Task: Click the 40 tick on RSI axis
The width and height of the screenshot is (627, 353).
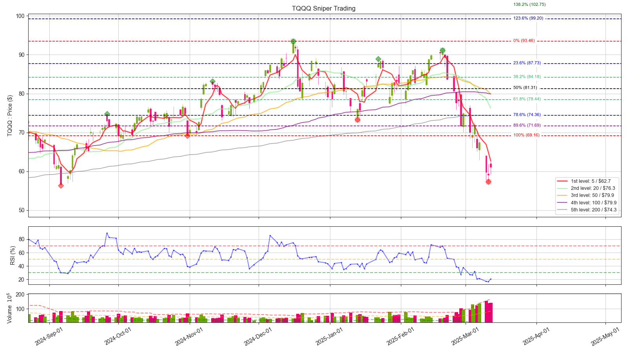Action: (22, 266)
